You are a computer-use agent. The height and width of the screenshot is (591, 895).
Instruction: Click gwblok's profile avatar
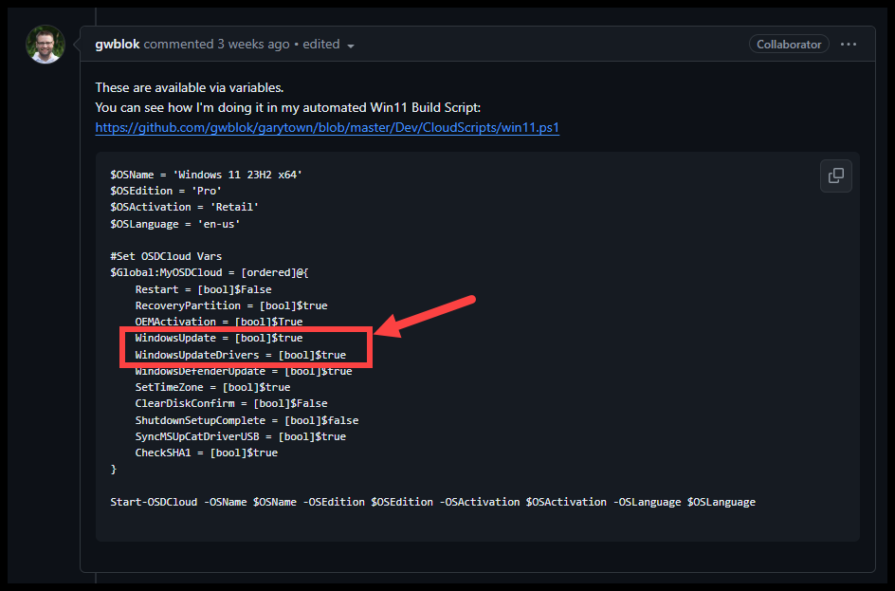(45, 44)
